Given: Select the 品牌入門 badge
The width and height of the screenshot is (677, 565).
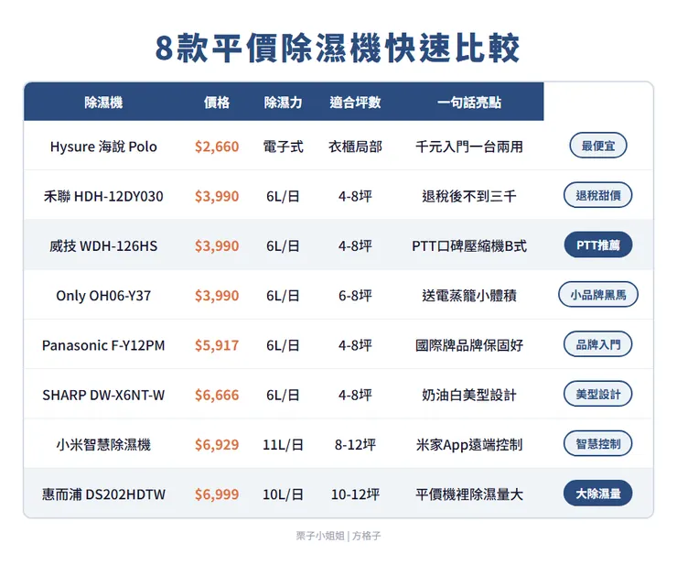Looking at the screenshot, I should click(598, 344).
